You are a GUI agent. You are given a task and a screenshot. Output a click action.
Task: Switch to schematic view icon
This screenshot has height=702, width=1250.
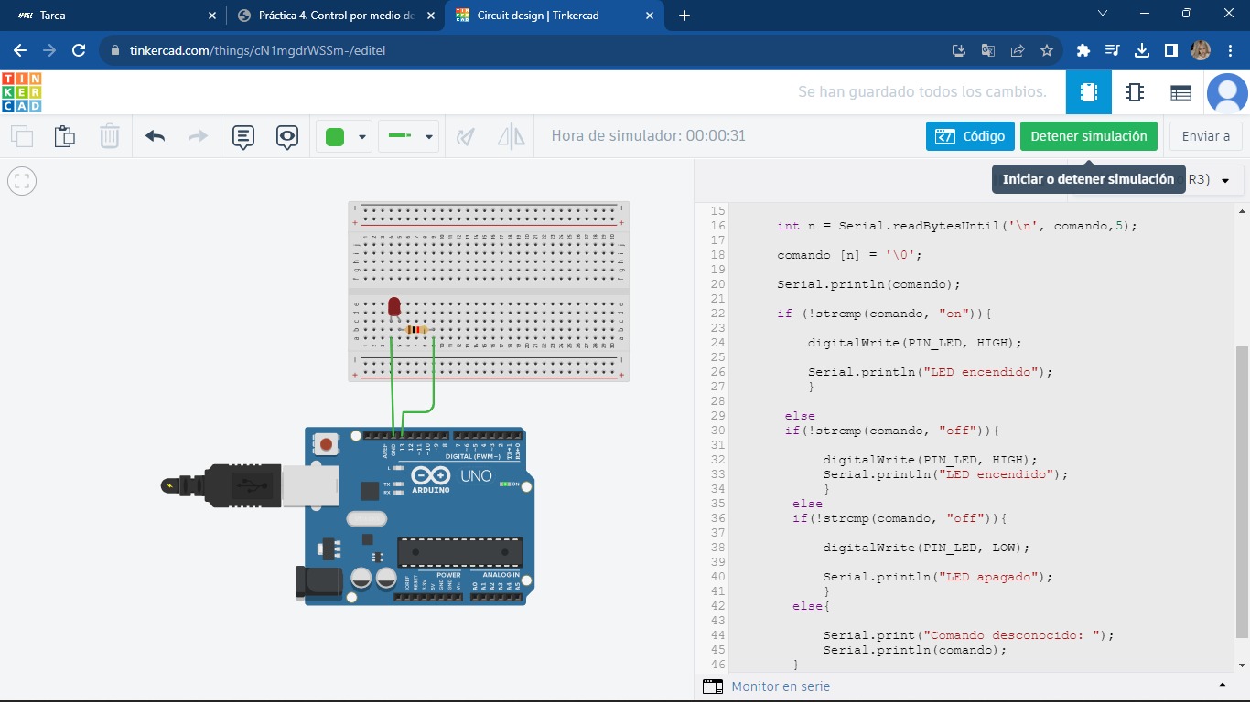(1135, 92)
